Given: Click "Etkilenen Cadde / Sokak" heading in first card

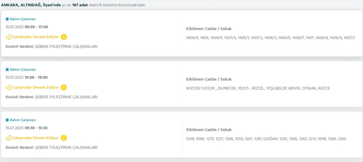Looking at the screenshot, I should pos(209,29).
